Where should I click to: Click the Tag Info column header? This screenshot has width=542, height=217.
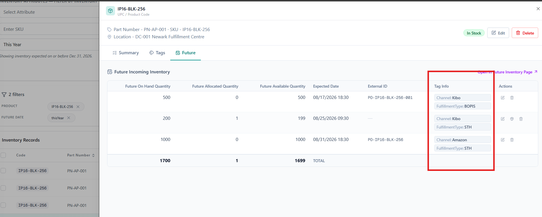[x=441, y=86]
